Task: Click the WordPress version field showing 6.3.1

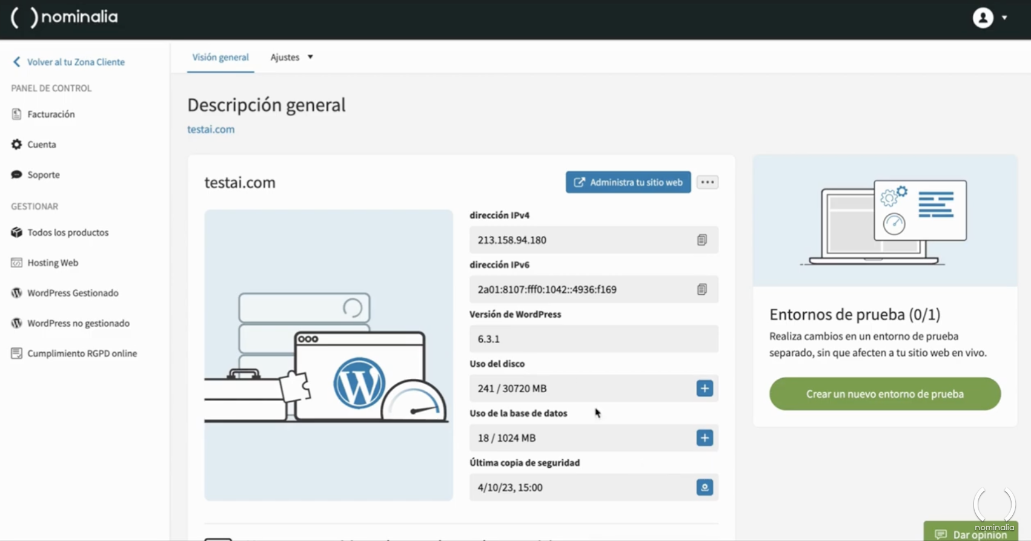Action: click(x=593, y=339)
